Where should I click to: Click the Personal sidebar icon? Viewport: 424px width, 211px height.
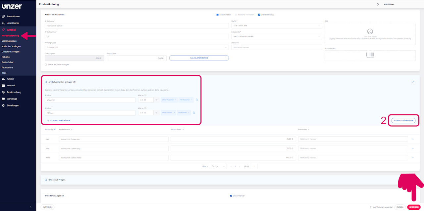pyautogui.click(x=3, y=85)
